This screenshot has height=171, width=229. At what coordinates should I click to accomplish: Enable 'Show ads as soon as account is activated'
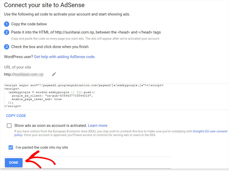tap(9, 125)
